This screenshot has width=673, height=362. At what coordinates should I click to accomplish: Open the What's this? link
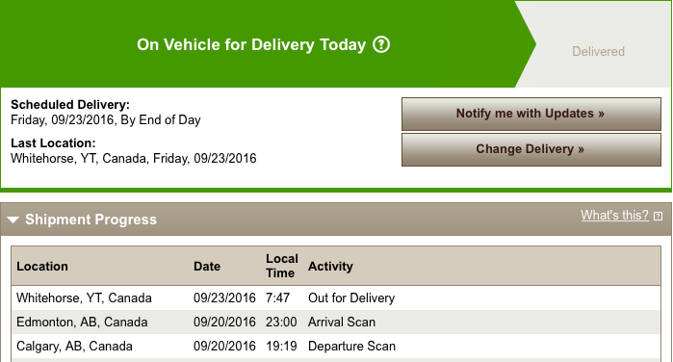pyautogui.click(x=614, y=215)
